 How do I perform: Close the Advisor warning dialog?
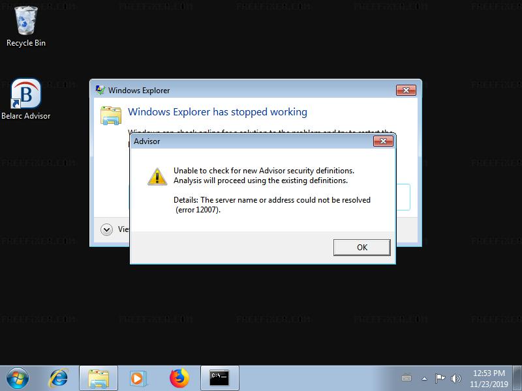(383, 141)
